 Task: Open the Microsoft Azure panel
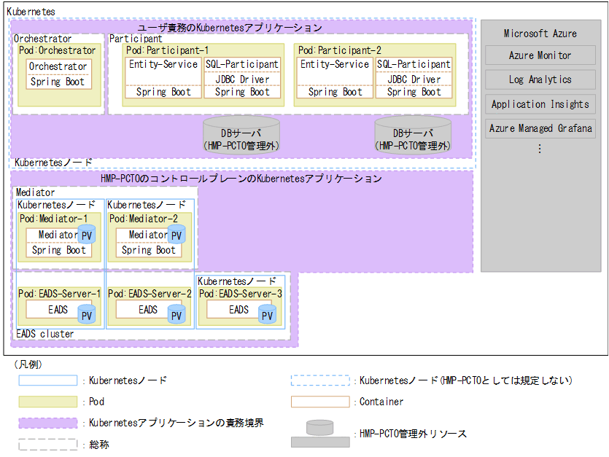click(x=540, y=33)
